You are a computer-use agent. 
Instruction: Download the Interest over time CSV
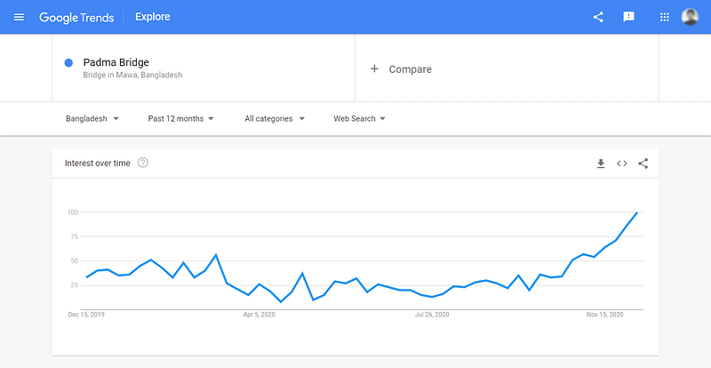coord(601,164)
